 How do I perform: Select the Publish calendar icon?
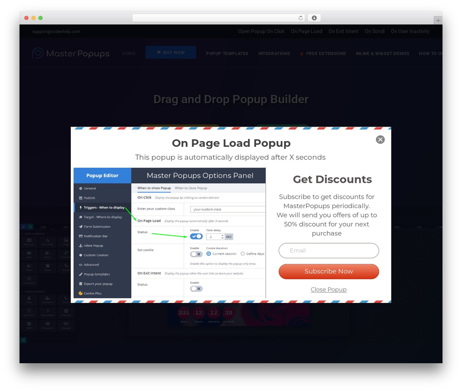[80, 198]
